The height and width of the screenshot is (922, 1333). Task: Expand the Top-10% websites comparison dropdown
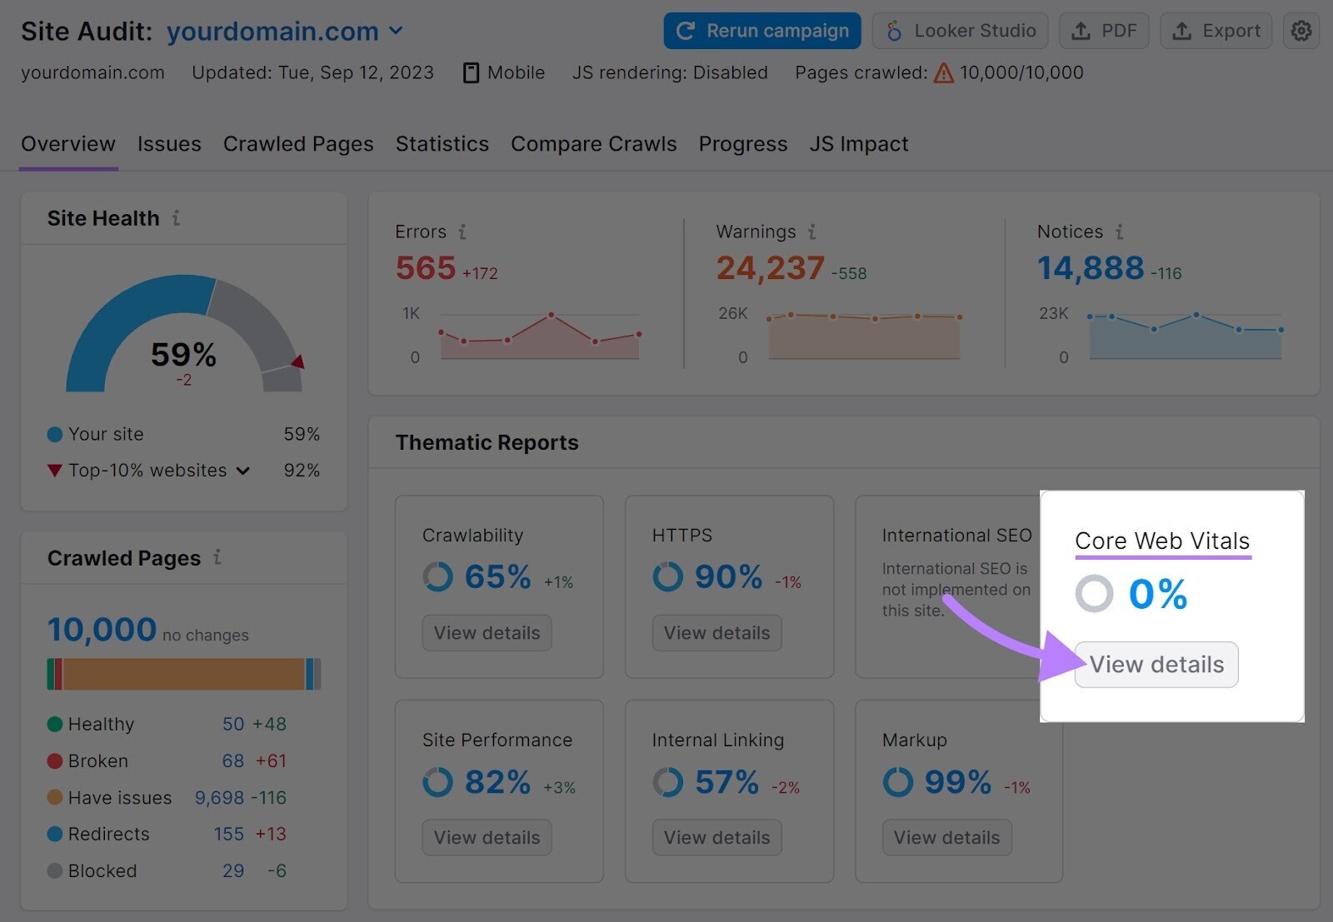coord(242,471)
